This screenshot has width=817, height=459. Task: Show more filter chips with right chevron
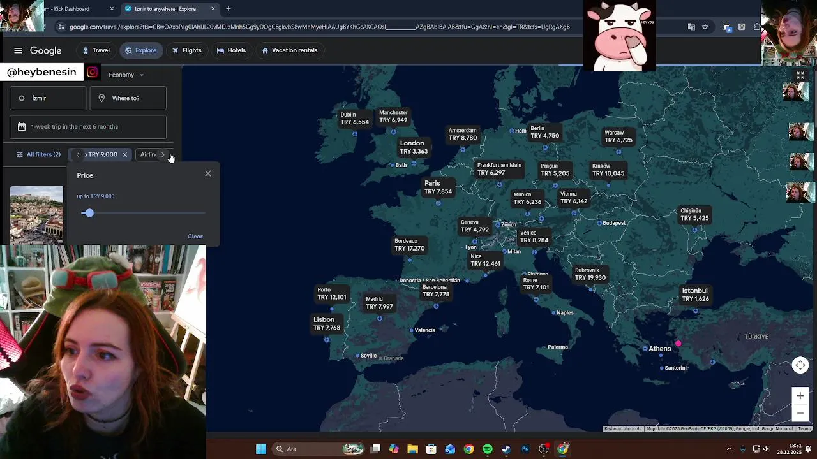[x=163, y=154]
